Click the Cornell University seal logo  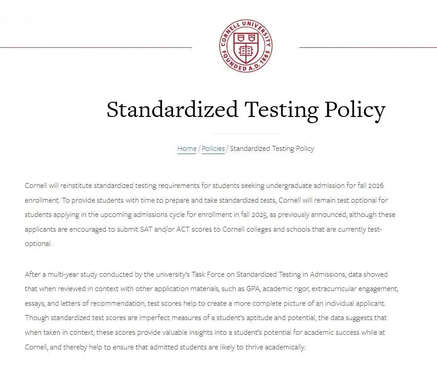(x=246, y=46)
